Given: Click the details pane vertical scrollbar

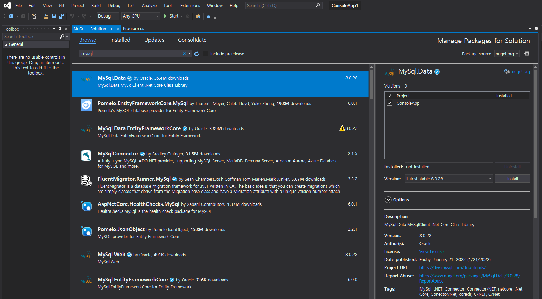Looking at the screenshot, I should [x=535, y=144].
